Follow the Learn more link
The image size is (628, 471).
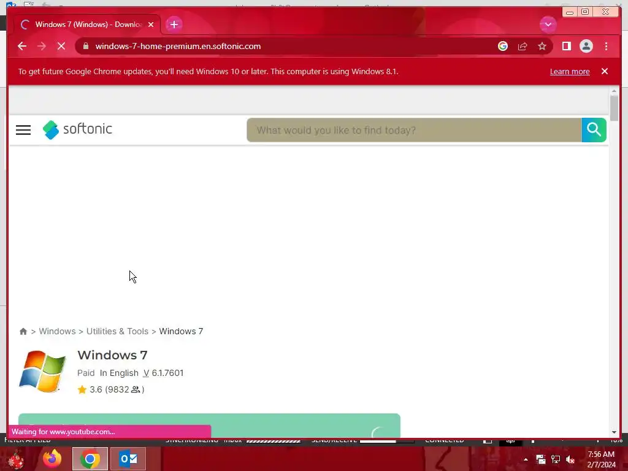(x=570, y=71)
